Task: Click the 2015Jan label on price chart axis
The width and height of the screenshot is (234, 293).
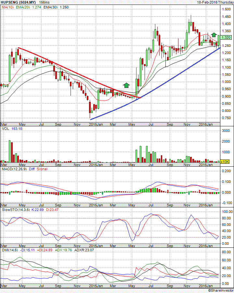Action: tap(96, 124)
